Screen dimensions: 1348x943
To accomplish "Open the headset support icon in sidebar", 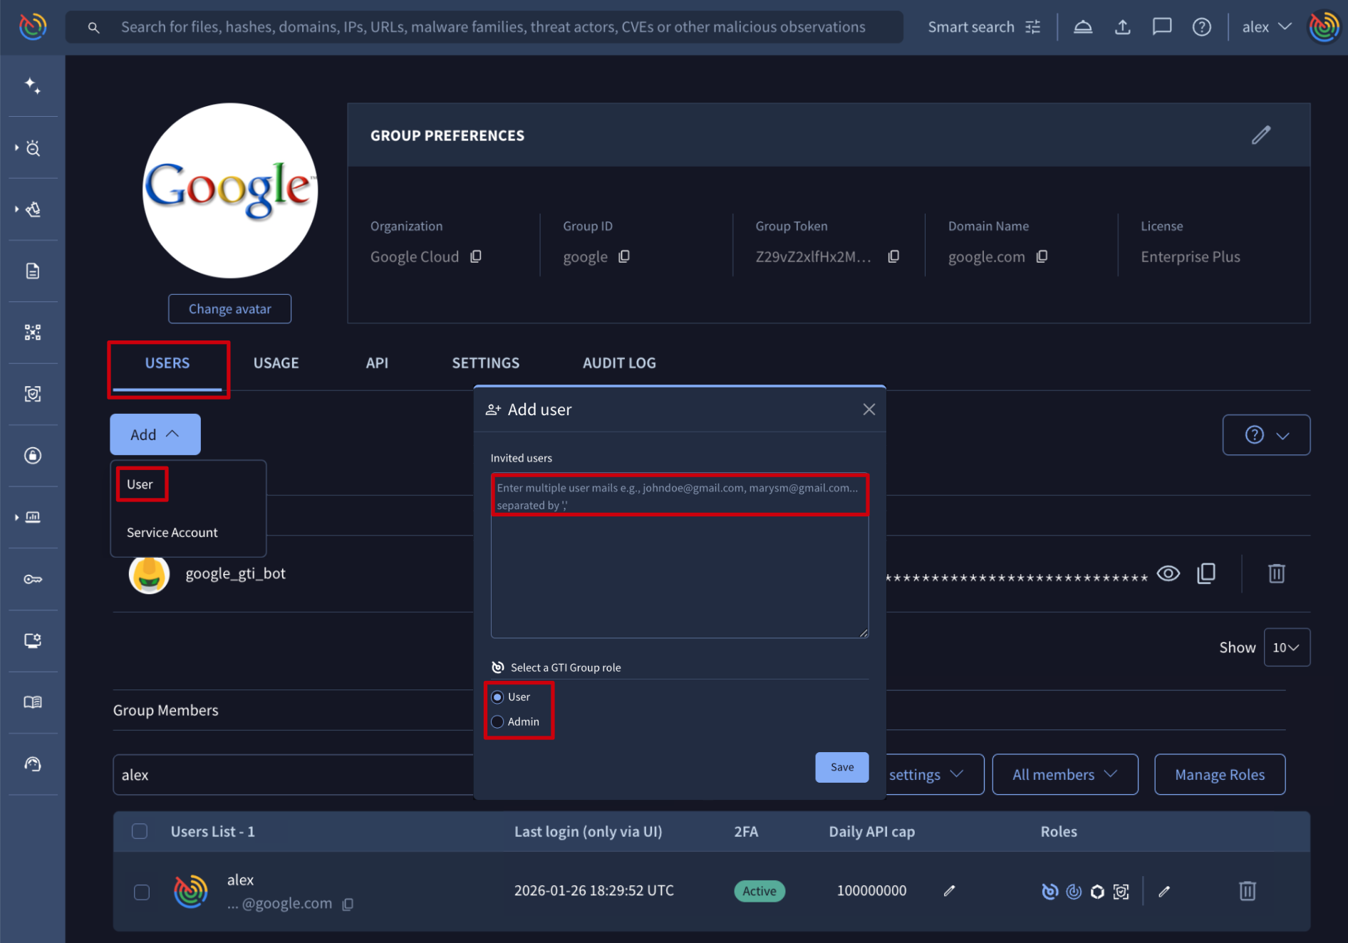I will 33,764.
